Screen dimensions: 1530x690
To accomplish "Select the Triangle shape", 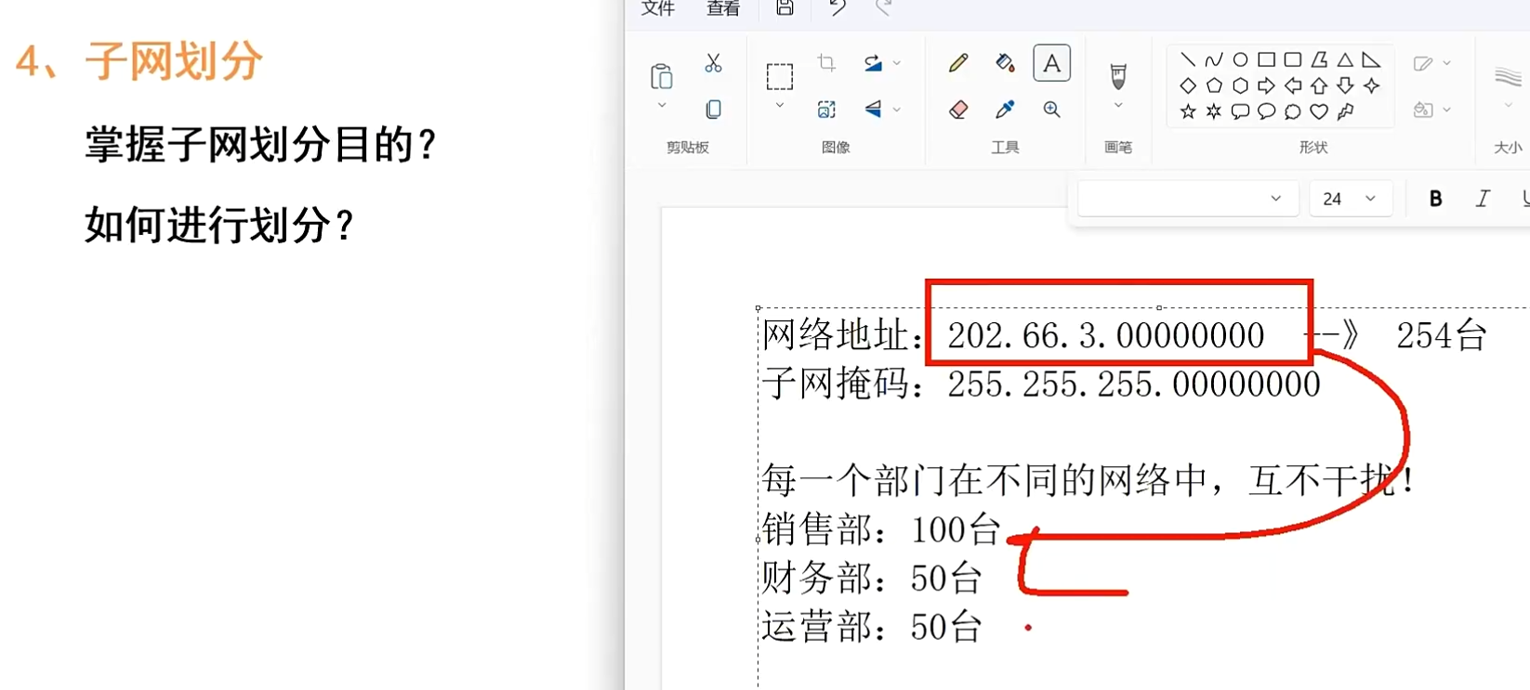I will tap(1345, 59).
